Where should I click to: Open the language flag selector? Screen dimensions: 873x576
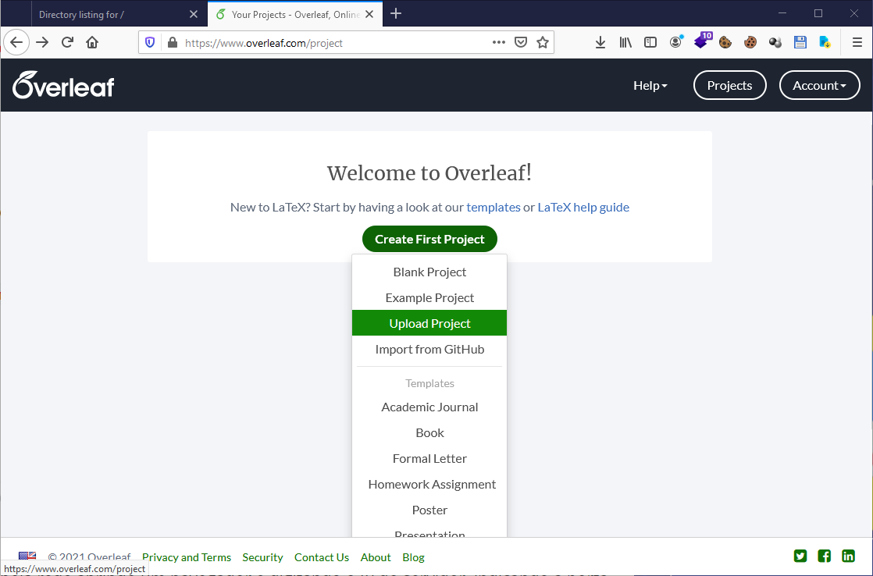[x=27, y=556]
